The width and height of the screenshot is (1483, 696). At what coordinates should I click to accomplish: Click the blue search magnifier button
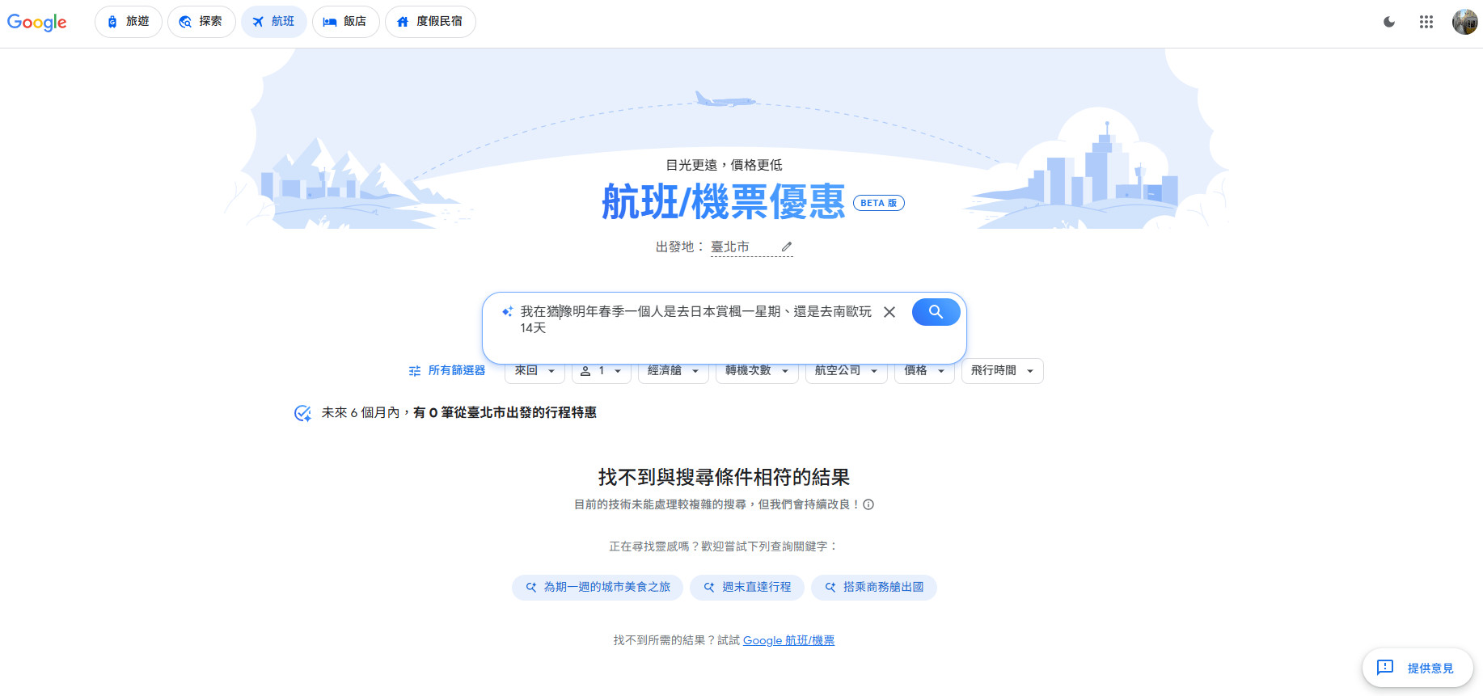(x=936, y=312)
